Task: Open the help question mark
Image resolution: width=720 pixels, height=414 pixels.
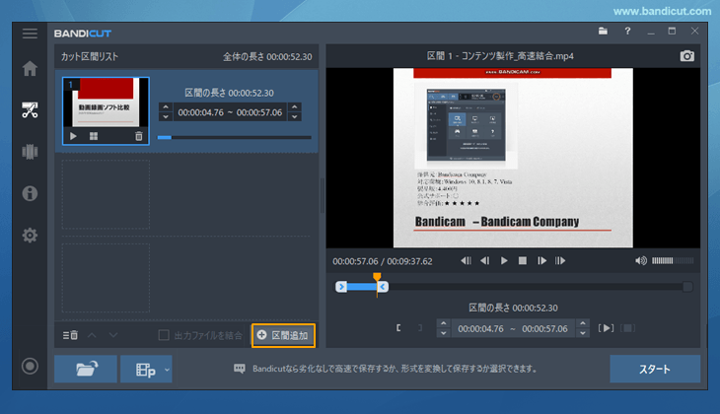Action: [x=627, y=32]
